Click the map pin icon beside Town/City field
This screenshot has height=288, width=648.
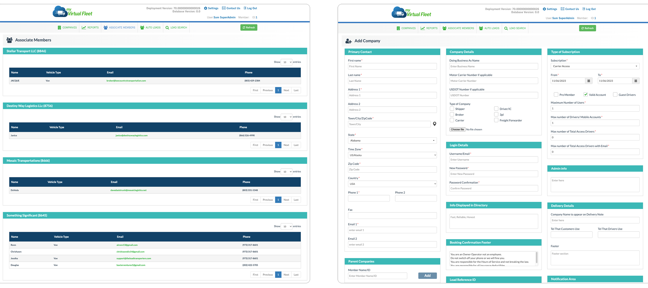pyautogui.click(x=434, y=124)
